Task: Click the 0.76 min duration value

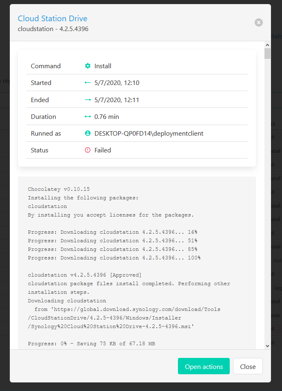Action: coord(107,117)
